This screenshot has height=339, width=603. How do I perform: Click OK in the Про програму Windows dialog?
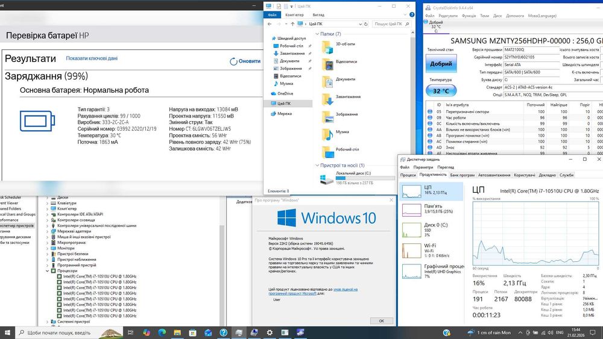point(382,321)
